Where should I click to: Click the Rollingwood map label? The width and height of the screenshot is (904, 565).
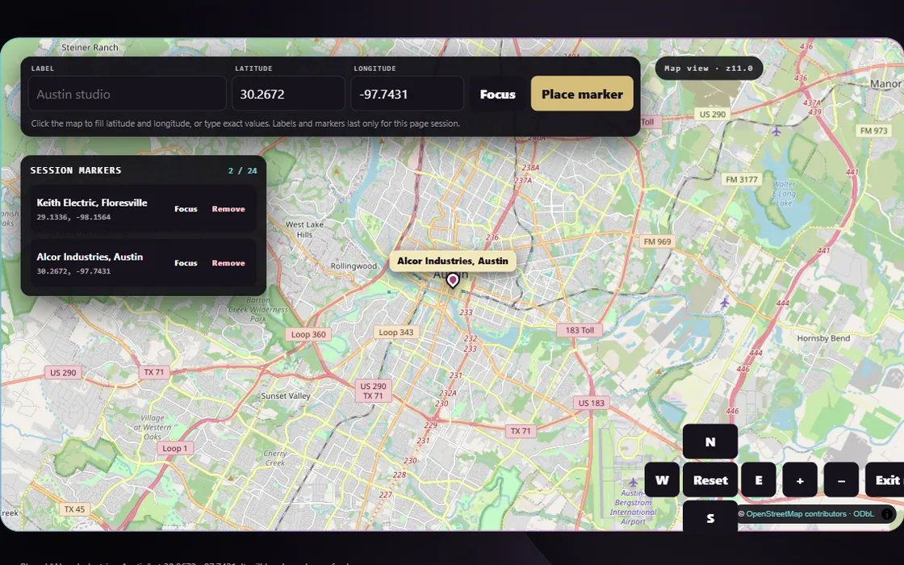click(x=354, y=266)
